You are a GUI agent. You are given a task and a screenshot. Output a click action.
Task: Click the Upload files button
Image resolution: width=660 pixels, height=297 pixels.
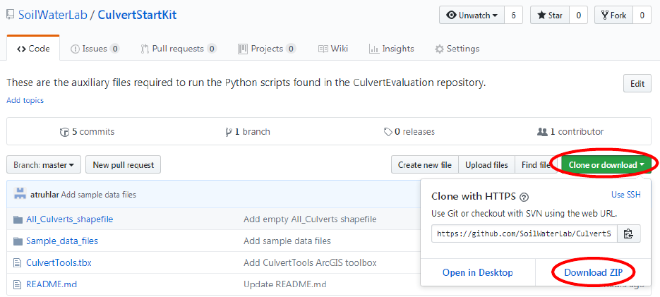(486, 165)
